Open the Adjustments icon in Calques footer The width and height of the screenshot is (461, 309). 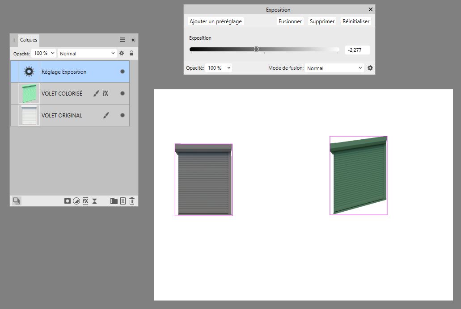pos(76,201)
